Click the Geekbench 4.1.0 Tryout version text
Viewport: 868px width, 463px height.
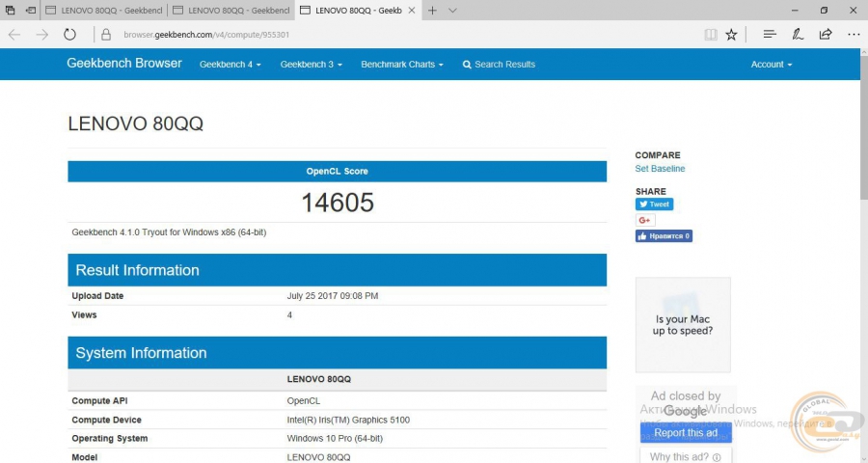pos(169,232)
